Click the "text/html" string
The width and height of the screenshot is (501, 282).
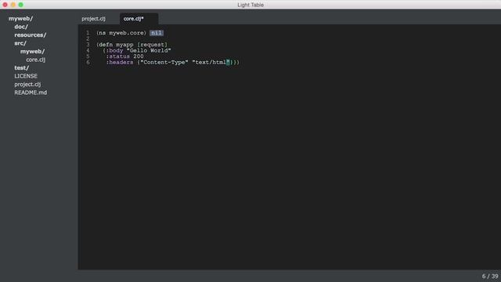211,63
